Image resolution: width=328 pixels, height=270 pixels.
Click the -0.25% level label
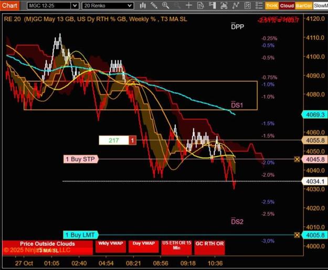tap(269, 38)
